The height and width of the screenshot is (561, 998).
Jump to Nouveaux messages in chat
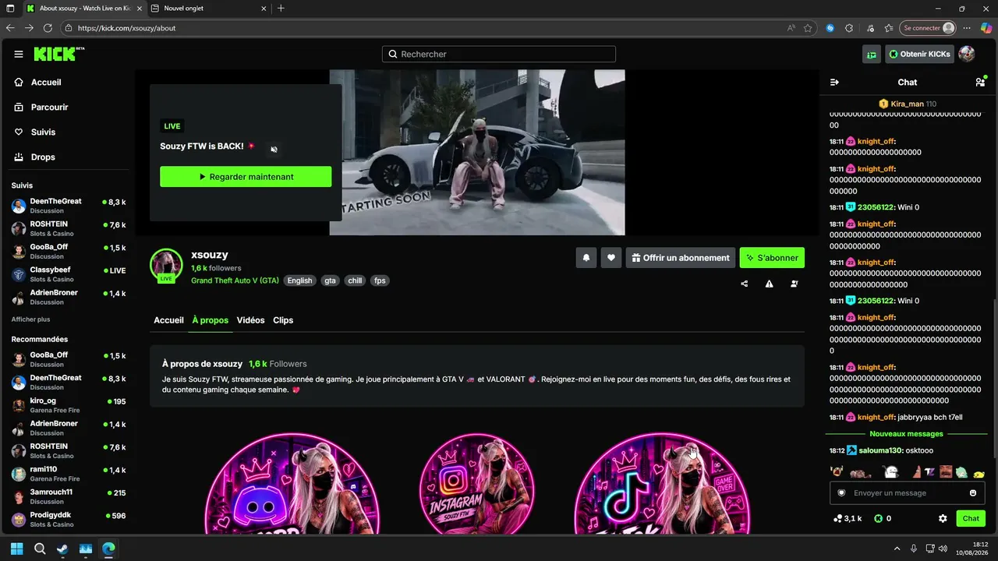pyautogui.click(x=906, y=434)
